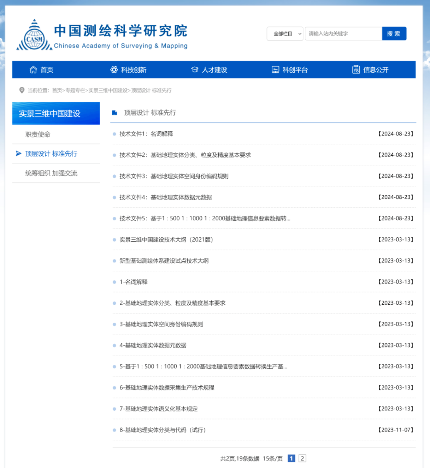Open 6-基础地理实体数据采集生产技术规程
Viewport: 430px width, 468px height.
click(167, 388)
